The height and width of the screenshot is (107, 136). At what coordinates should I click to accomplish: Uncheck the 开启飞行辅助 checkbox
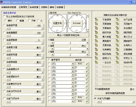point(95,98)
